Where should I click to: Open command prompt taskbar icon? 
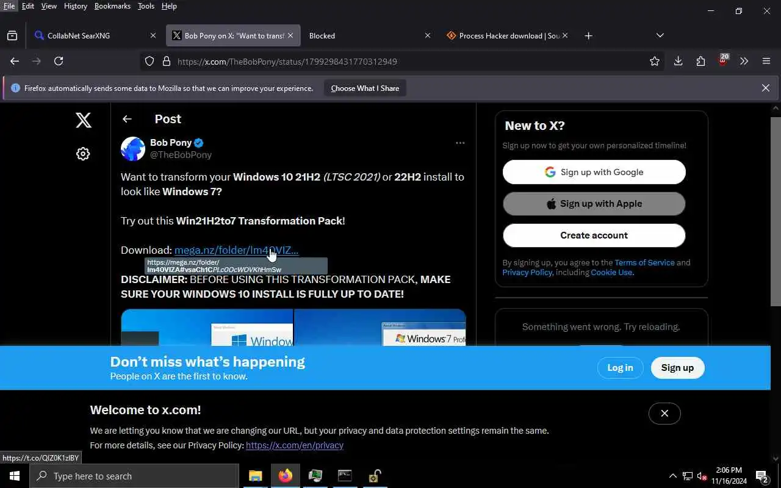click(345, 476)
